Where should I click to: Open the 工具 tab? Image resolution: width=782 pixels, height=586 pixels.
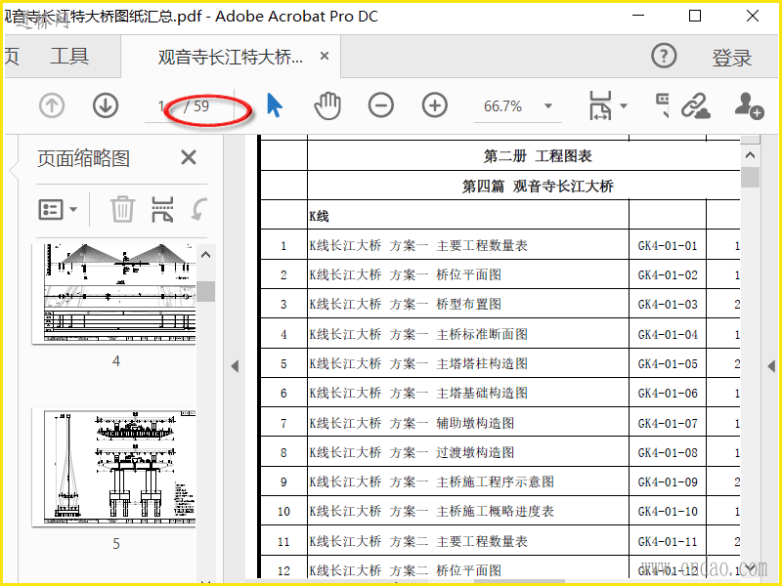[x=69, y=56]
